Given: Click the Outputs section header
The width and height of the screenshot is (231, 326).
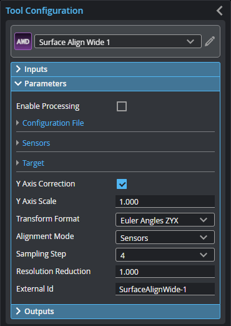Looking at the screenshot, I should (x=115, y=311).
